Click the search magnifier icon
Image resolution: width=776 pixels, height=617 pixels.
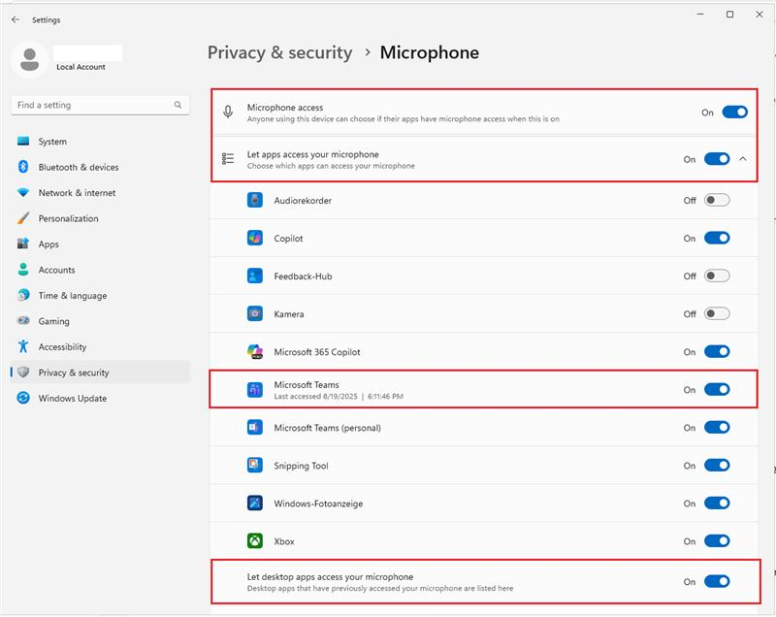point(178,105)
